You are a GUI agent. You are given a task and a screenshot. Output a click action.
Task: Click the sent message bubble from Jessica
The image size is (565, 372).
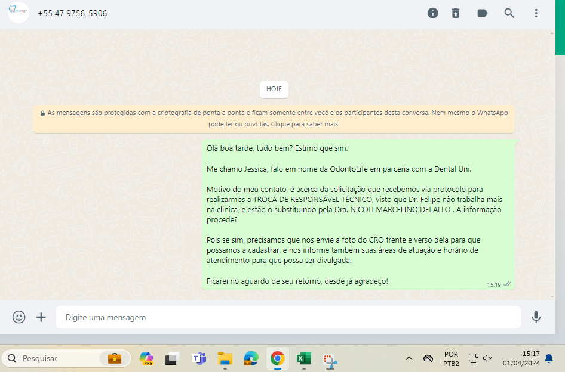(x=358, y=215)
